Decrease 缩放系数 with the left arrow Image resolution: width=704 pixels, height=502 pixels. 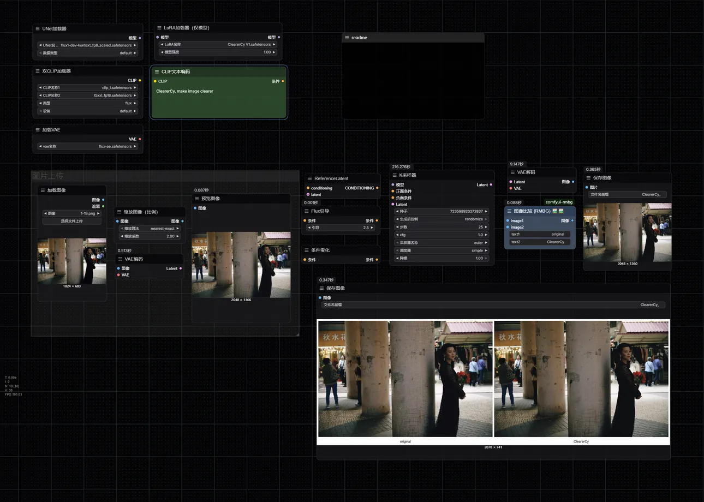click(122, 236)
